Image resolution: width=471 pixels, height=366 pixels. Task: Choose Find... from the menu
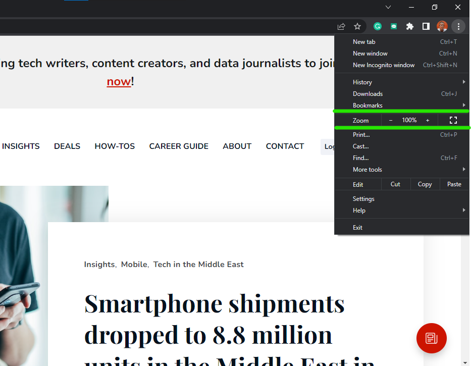[402, 158]
